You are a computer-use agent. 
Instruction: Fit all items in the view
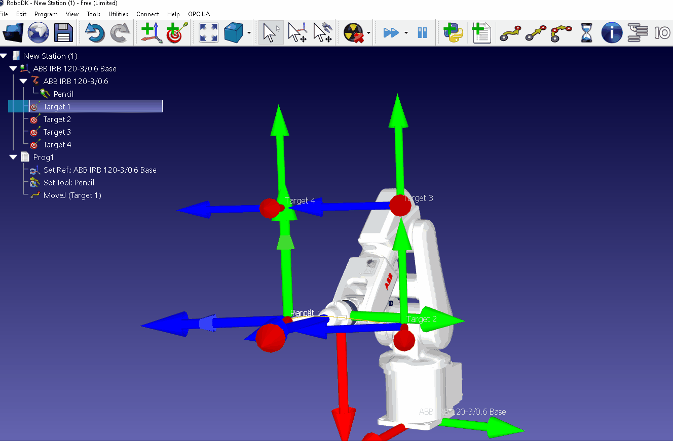[x=208, y=33]
